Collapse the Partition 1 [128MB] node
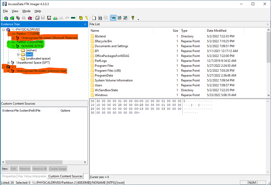This screenshot has height=185, width=271. [8, 34]
